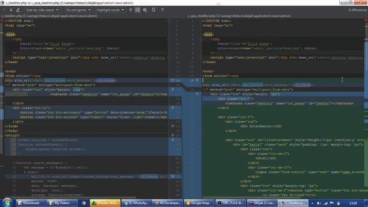Switch to WhatsApp taskbar window

136,203
